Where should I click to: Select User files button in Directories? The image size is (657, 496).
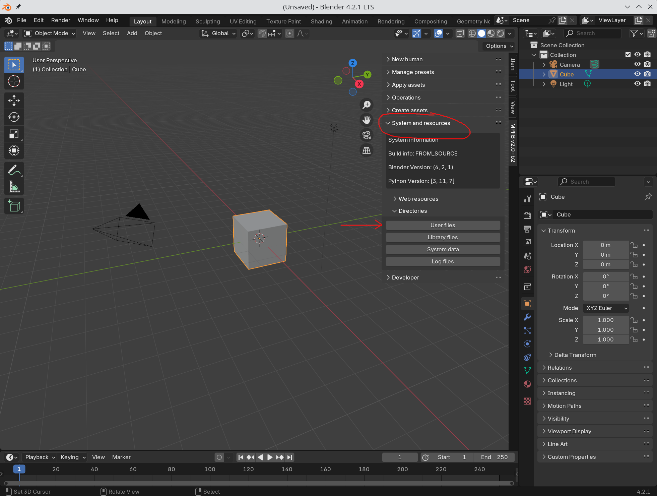click(x=442, y=225)
